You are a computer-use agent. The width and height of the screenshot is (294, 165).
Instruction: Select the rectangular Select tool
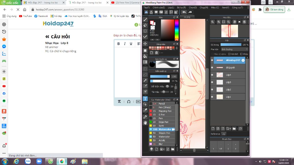coord(145,69)
